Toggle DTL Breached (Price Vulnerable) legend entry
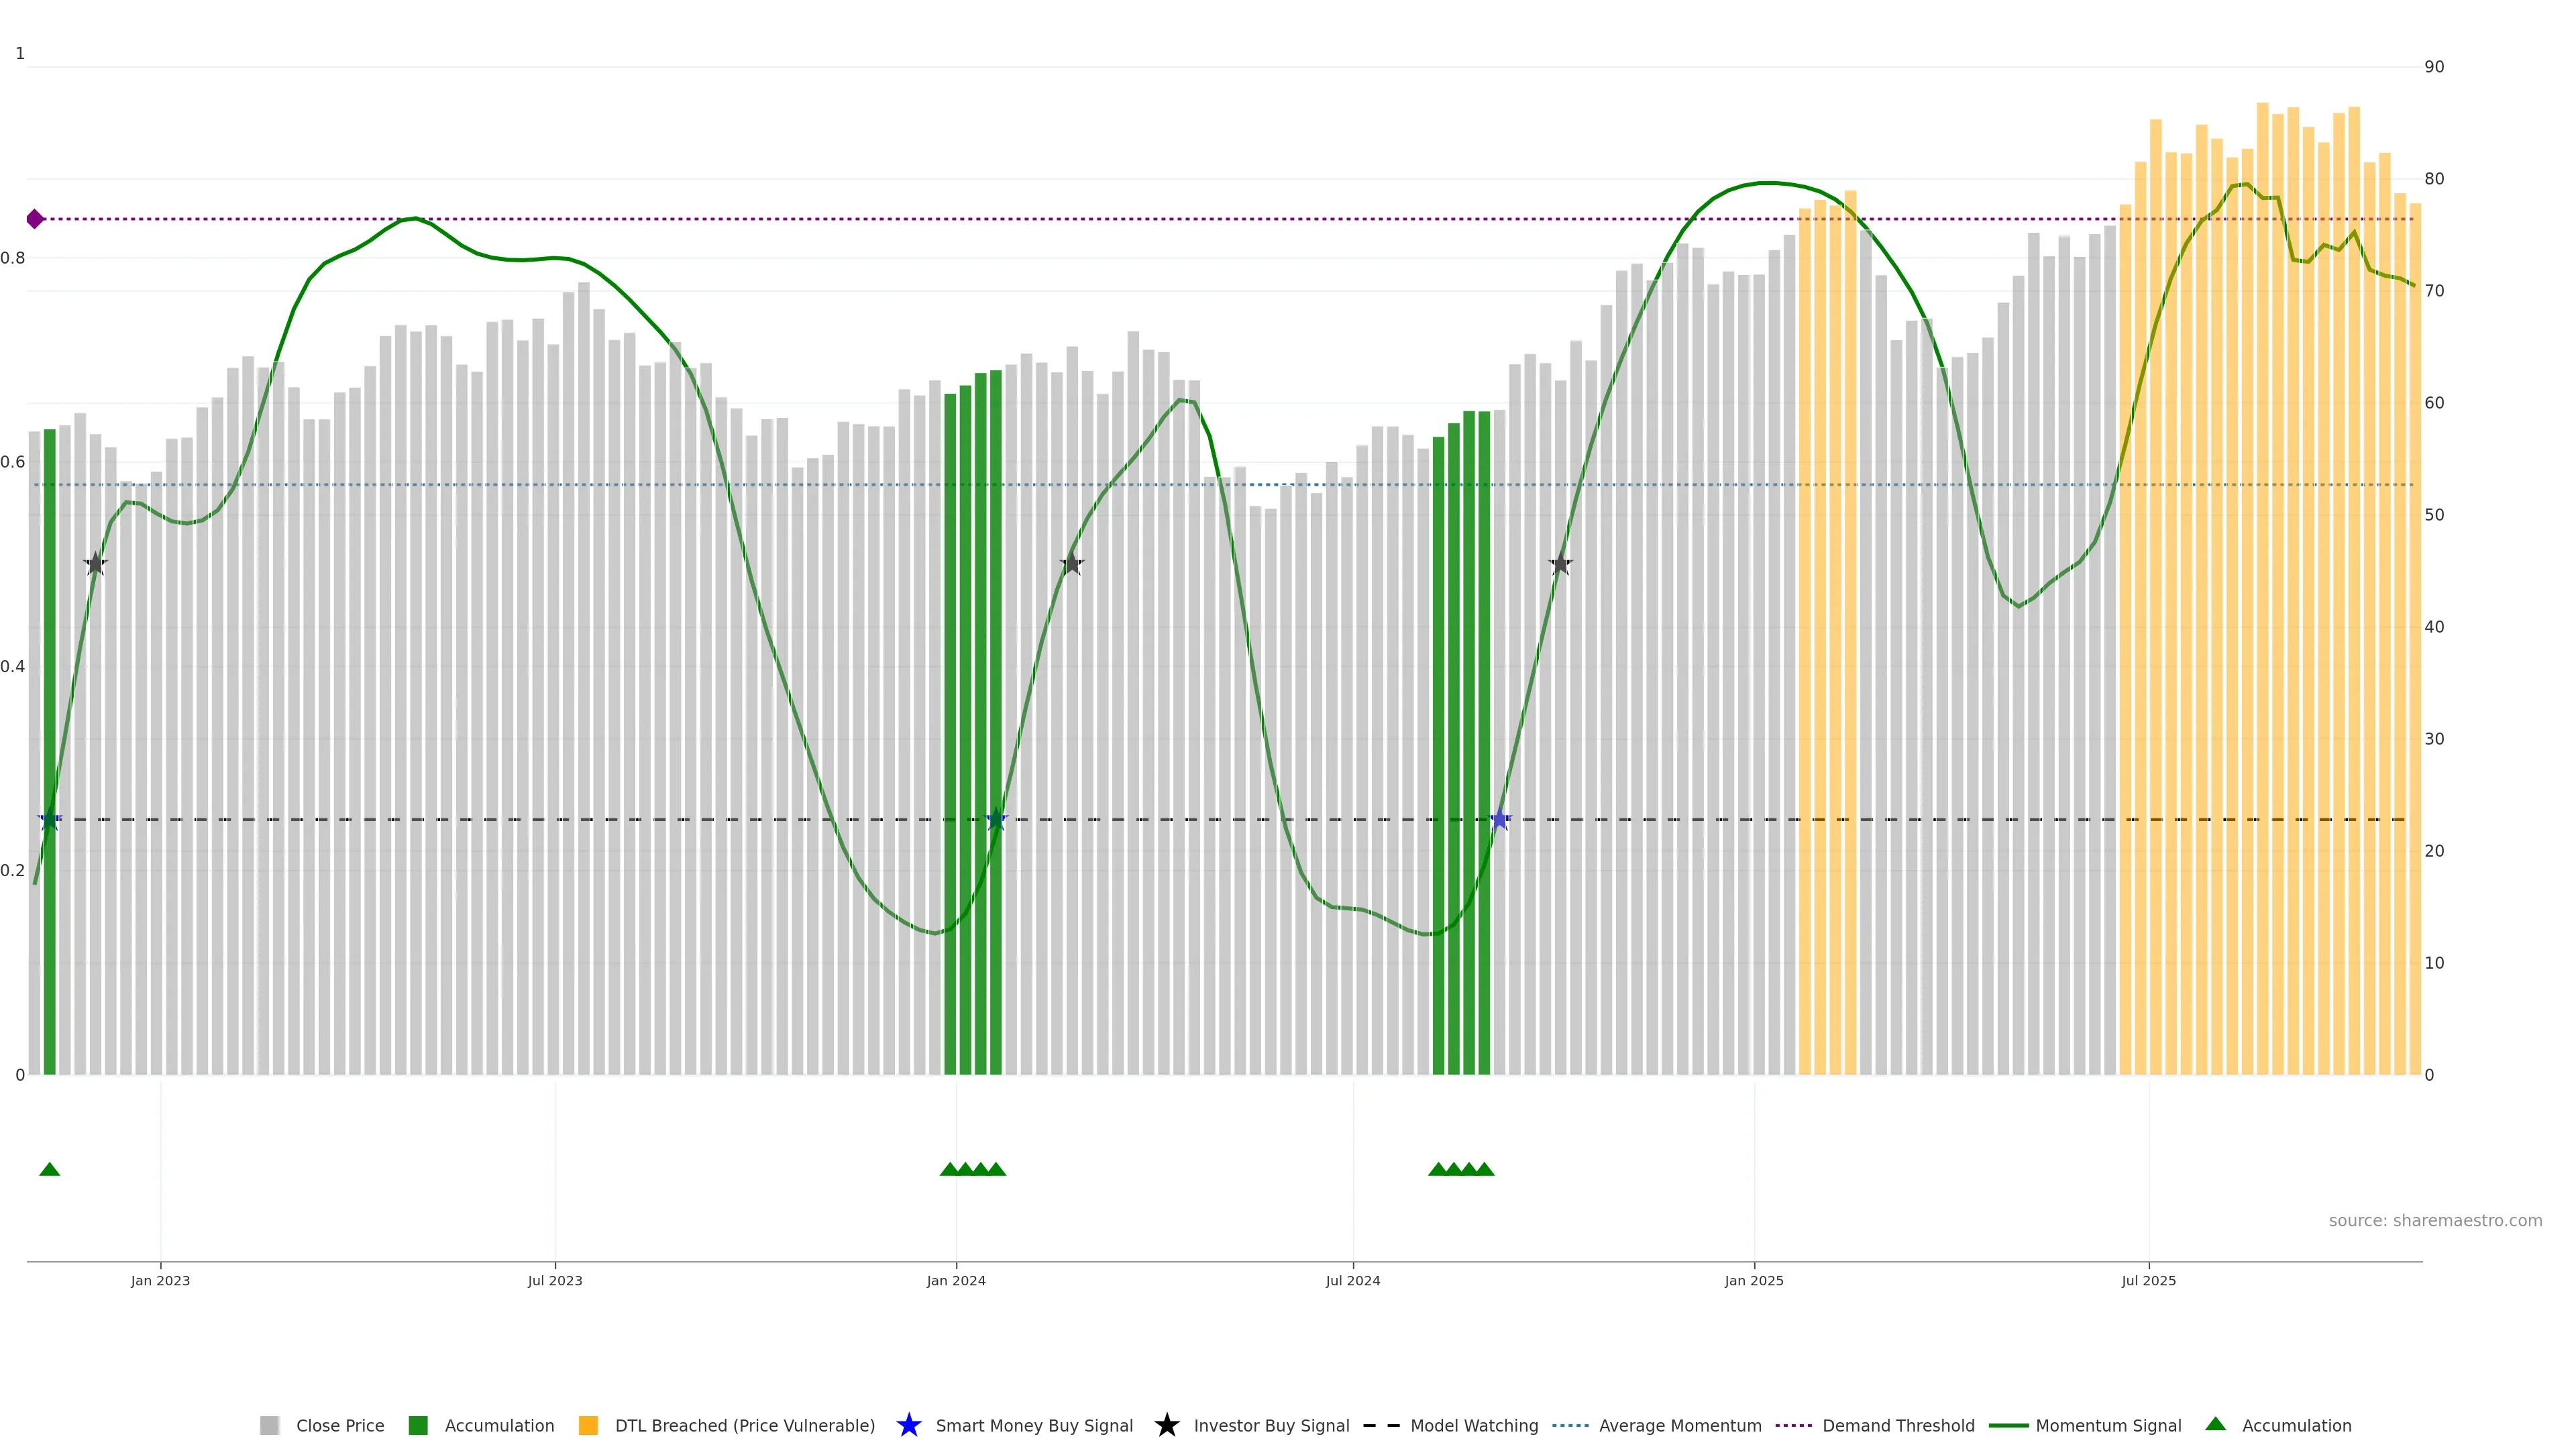Screen dimensions: 2576x1449 pos(744,1425)
